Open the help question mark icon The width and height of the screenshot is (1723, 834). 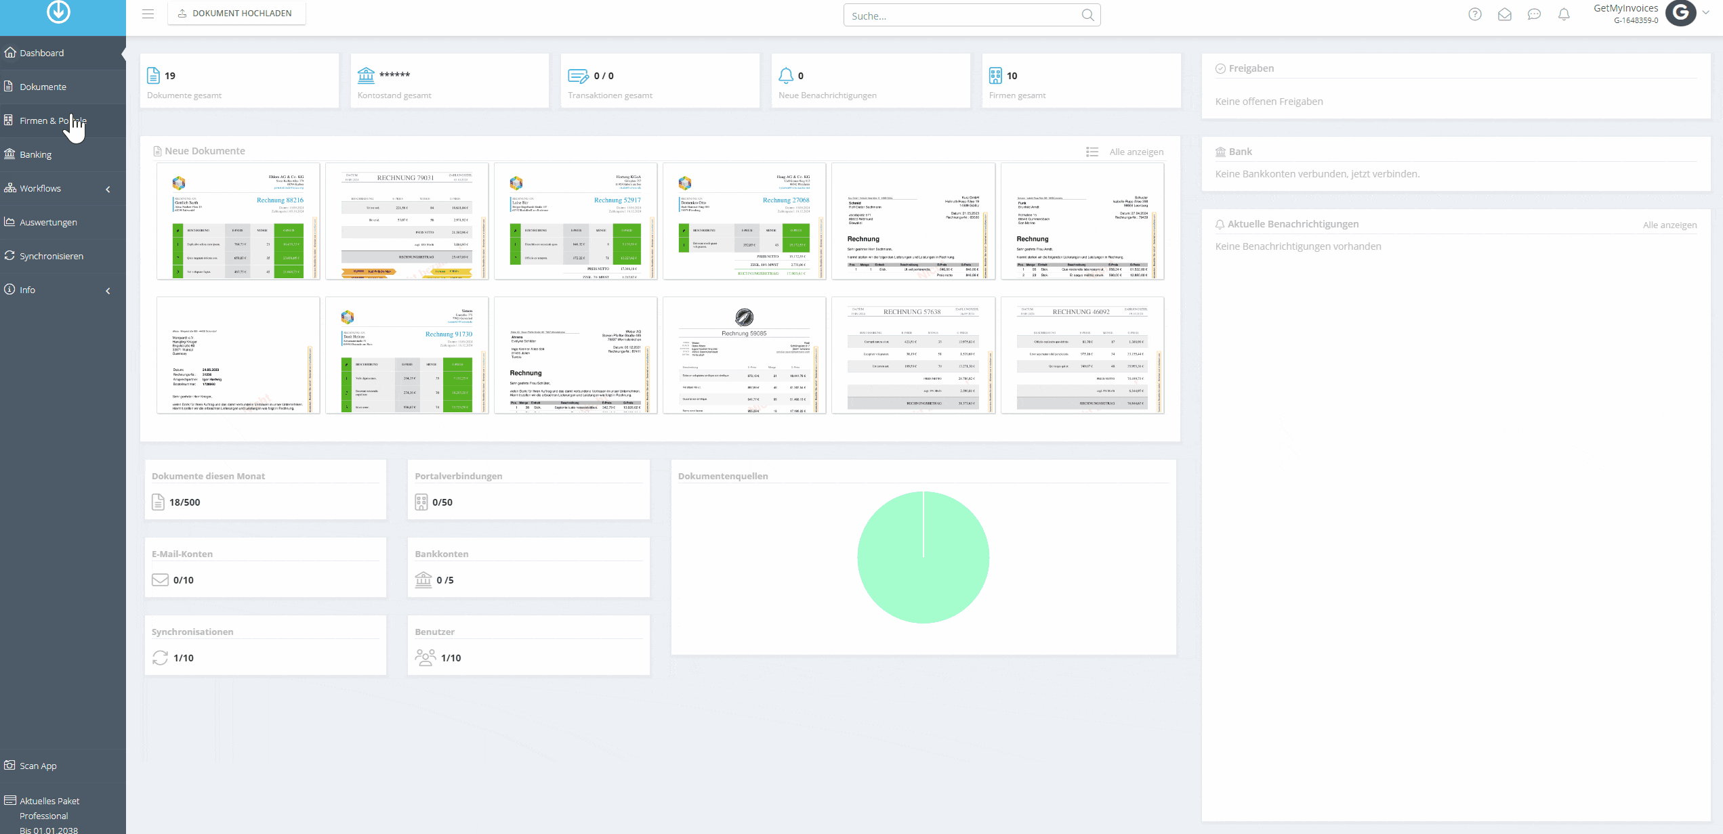tap(1475, 14)
